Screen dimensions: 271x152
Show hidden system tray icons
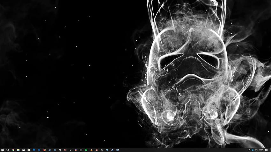pos(249,150)
